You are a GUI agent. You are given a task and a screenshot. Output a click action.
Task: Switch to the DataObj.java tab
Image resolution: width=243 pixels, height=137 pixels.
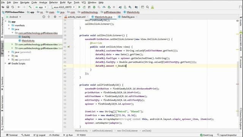(x=128, y=17)
